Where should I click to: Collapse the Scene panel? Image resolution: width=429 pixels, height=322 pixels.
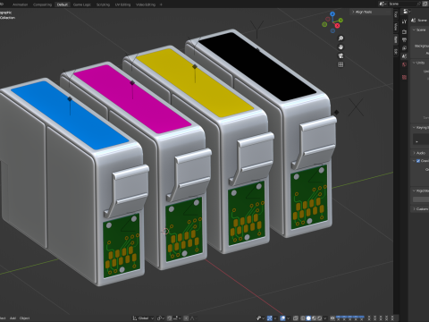pos(419,30)
